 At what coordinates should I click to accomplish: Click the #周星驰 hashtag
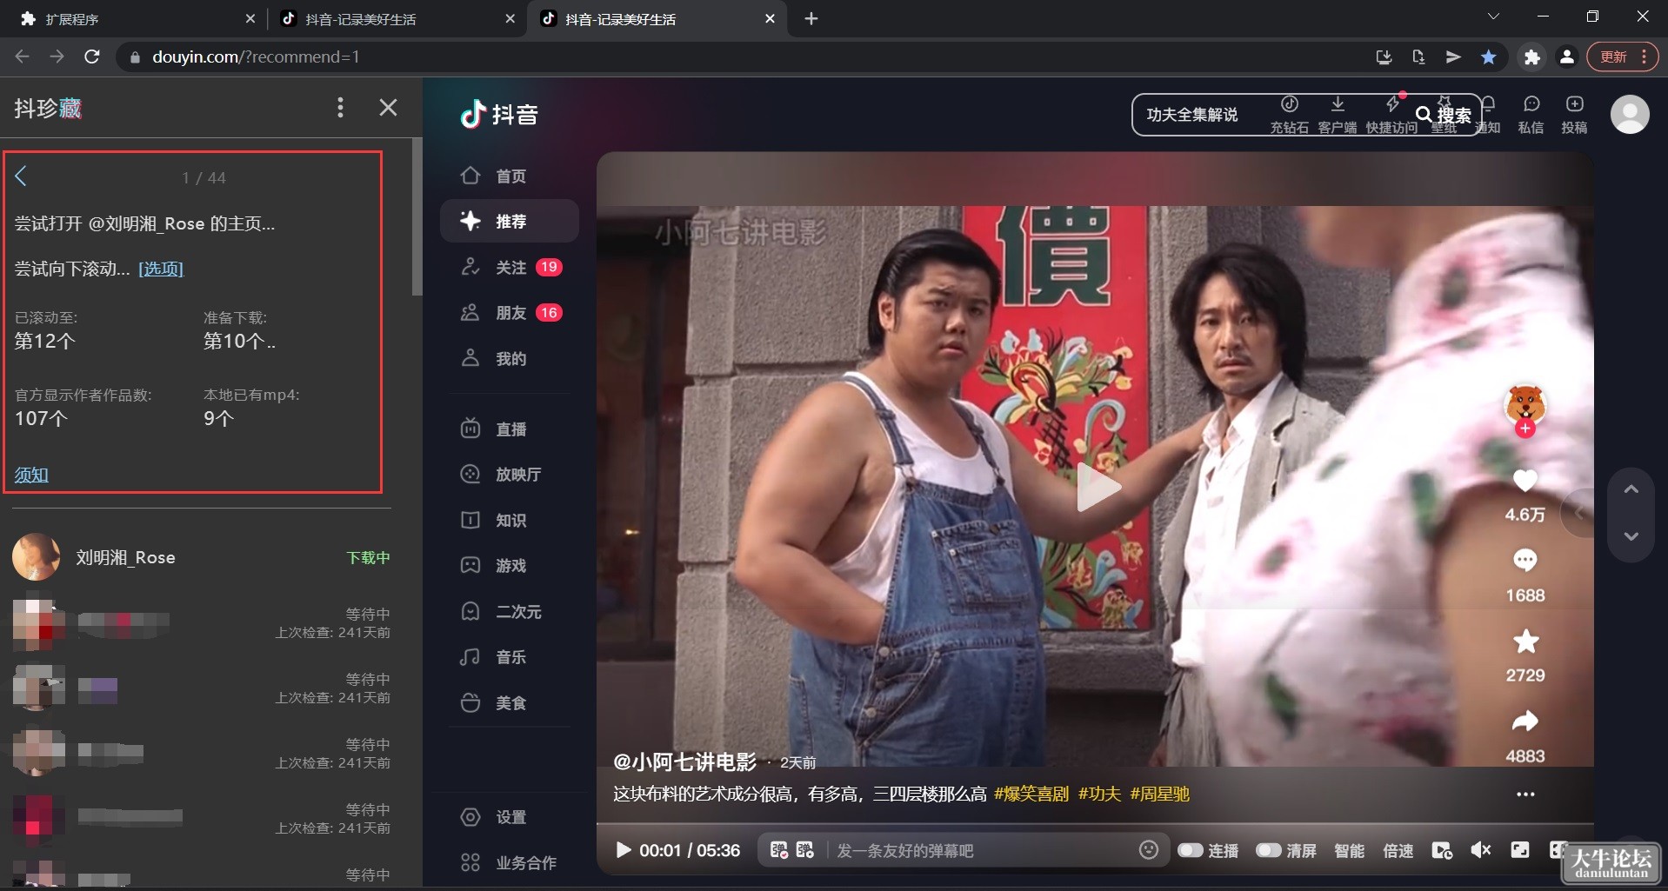click(x=1159, y=794)
